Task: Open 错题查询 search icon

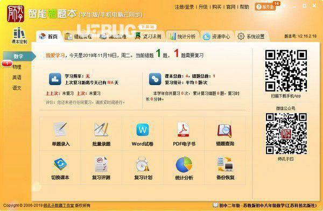Action: coord(224,131)
